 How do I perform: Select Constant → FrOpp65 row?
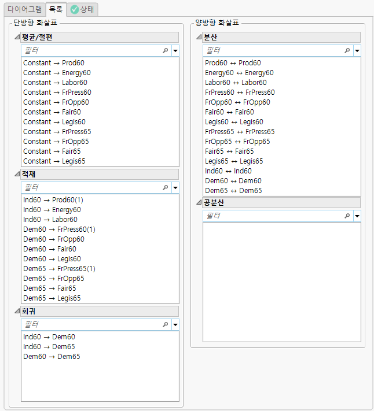(x=100, y=142)
